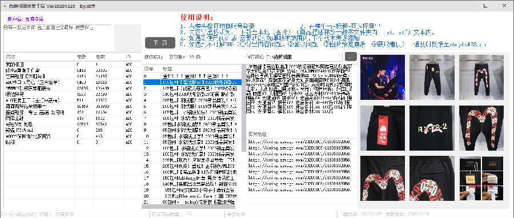Image resolution: width=514 pixels, height=218 pixels.
Task: Click the horizontal scrollbar under the title list
Action: click(x=188, y=207)
